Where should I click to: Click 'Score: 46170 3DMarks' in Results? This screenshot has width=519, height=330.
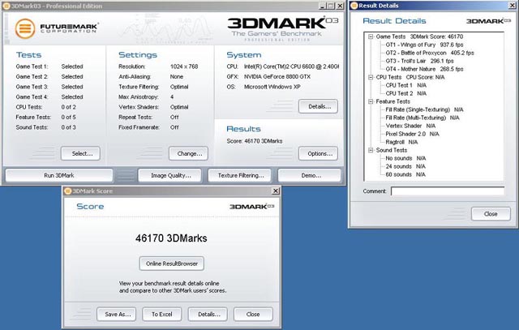tap(254, 141)
